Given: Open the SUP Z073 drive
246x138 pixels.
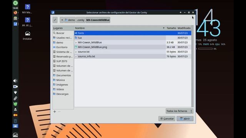Looking at the screenshot, I should (x=63, y=61).
